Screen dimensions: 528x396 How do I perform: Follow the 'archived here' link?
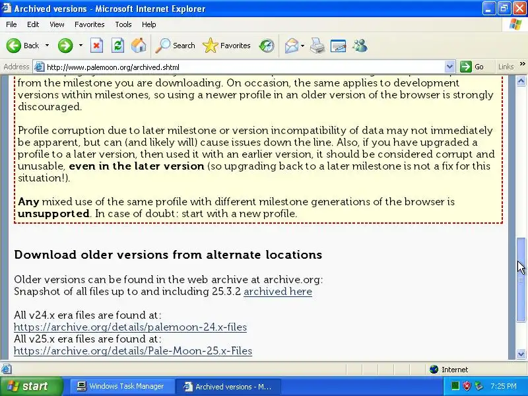coord(278,292)
